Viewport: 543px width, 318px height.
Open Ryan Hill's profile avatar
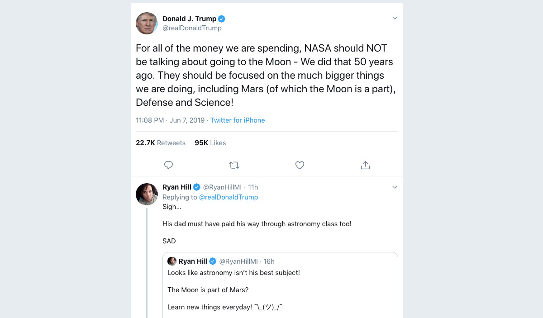click(147, 194)
